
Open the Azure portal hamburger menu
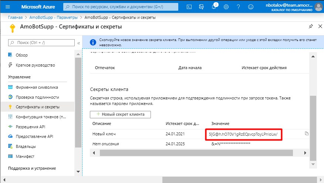tap(8, 7)
